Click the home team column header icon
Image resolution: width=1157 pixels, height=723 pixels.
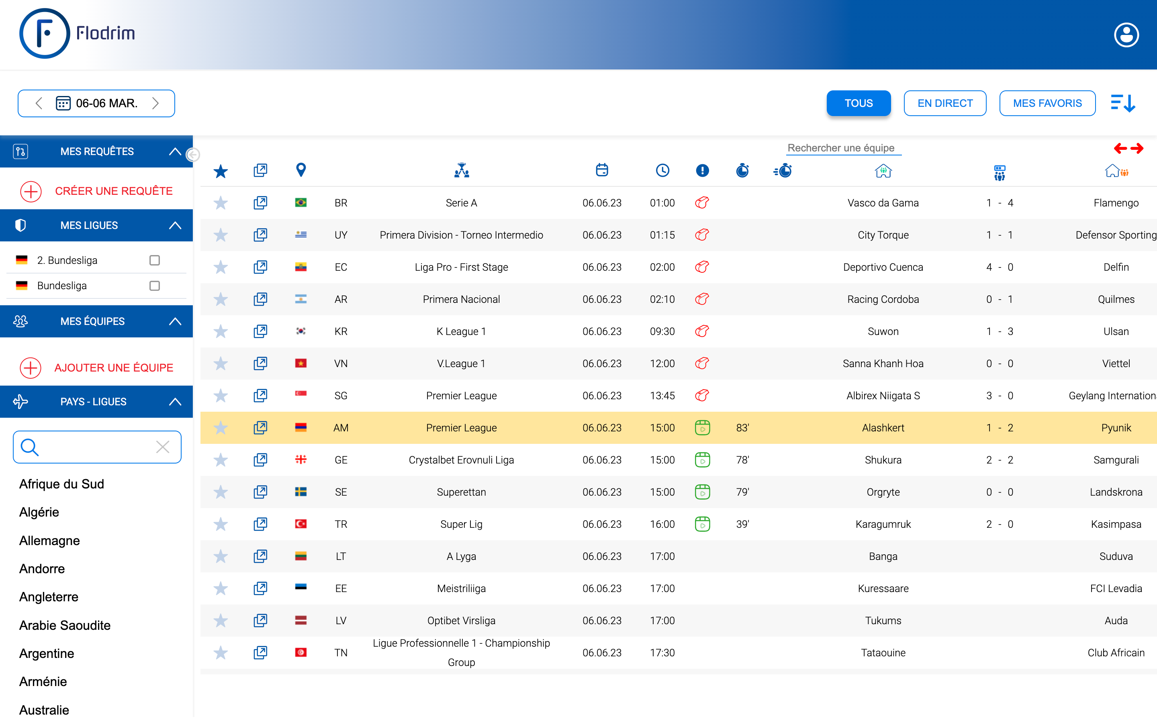[x=883, y=171]
